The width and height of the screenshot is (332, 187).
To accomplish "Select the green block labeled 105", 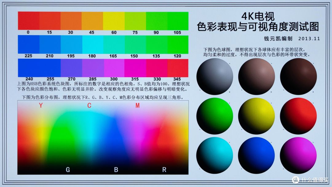I will click(x=178, y=21).
